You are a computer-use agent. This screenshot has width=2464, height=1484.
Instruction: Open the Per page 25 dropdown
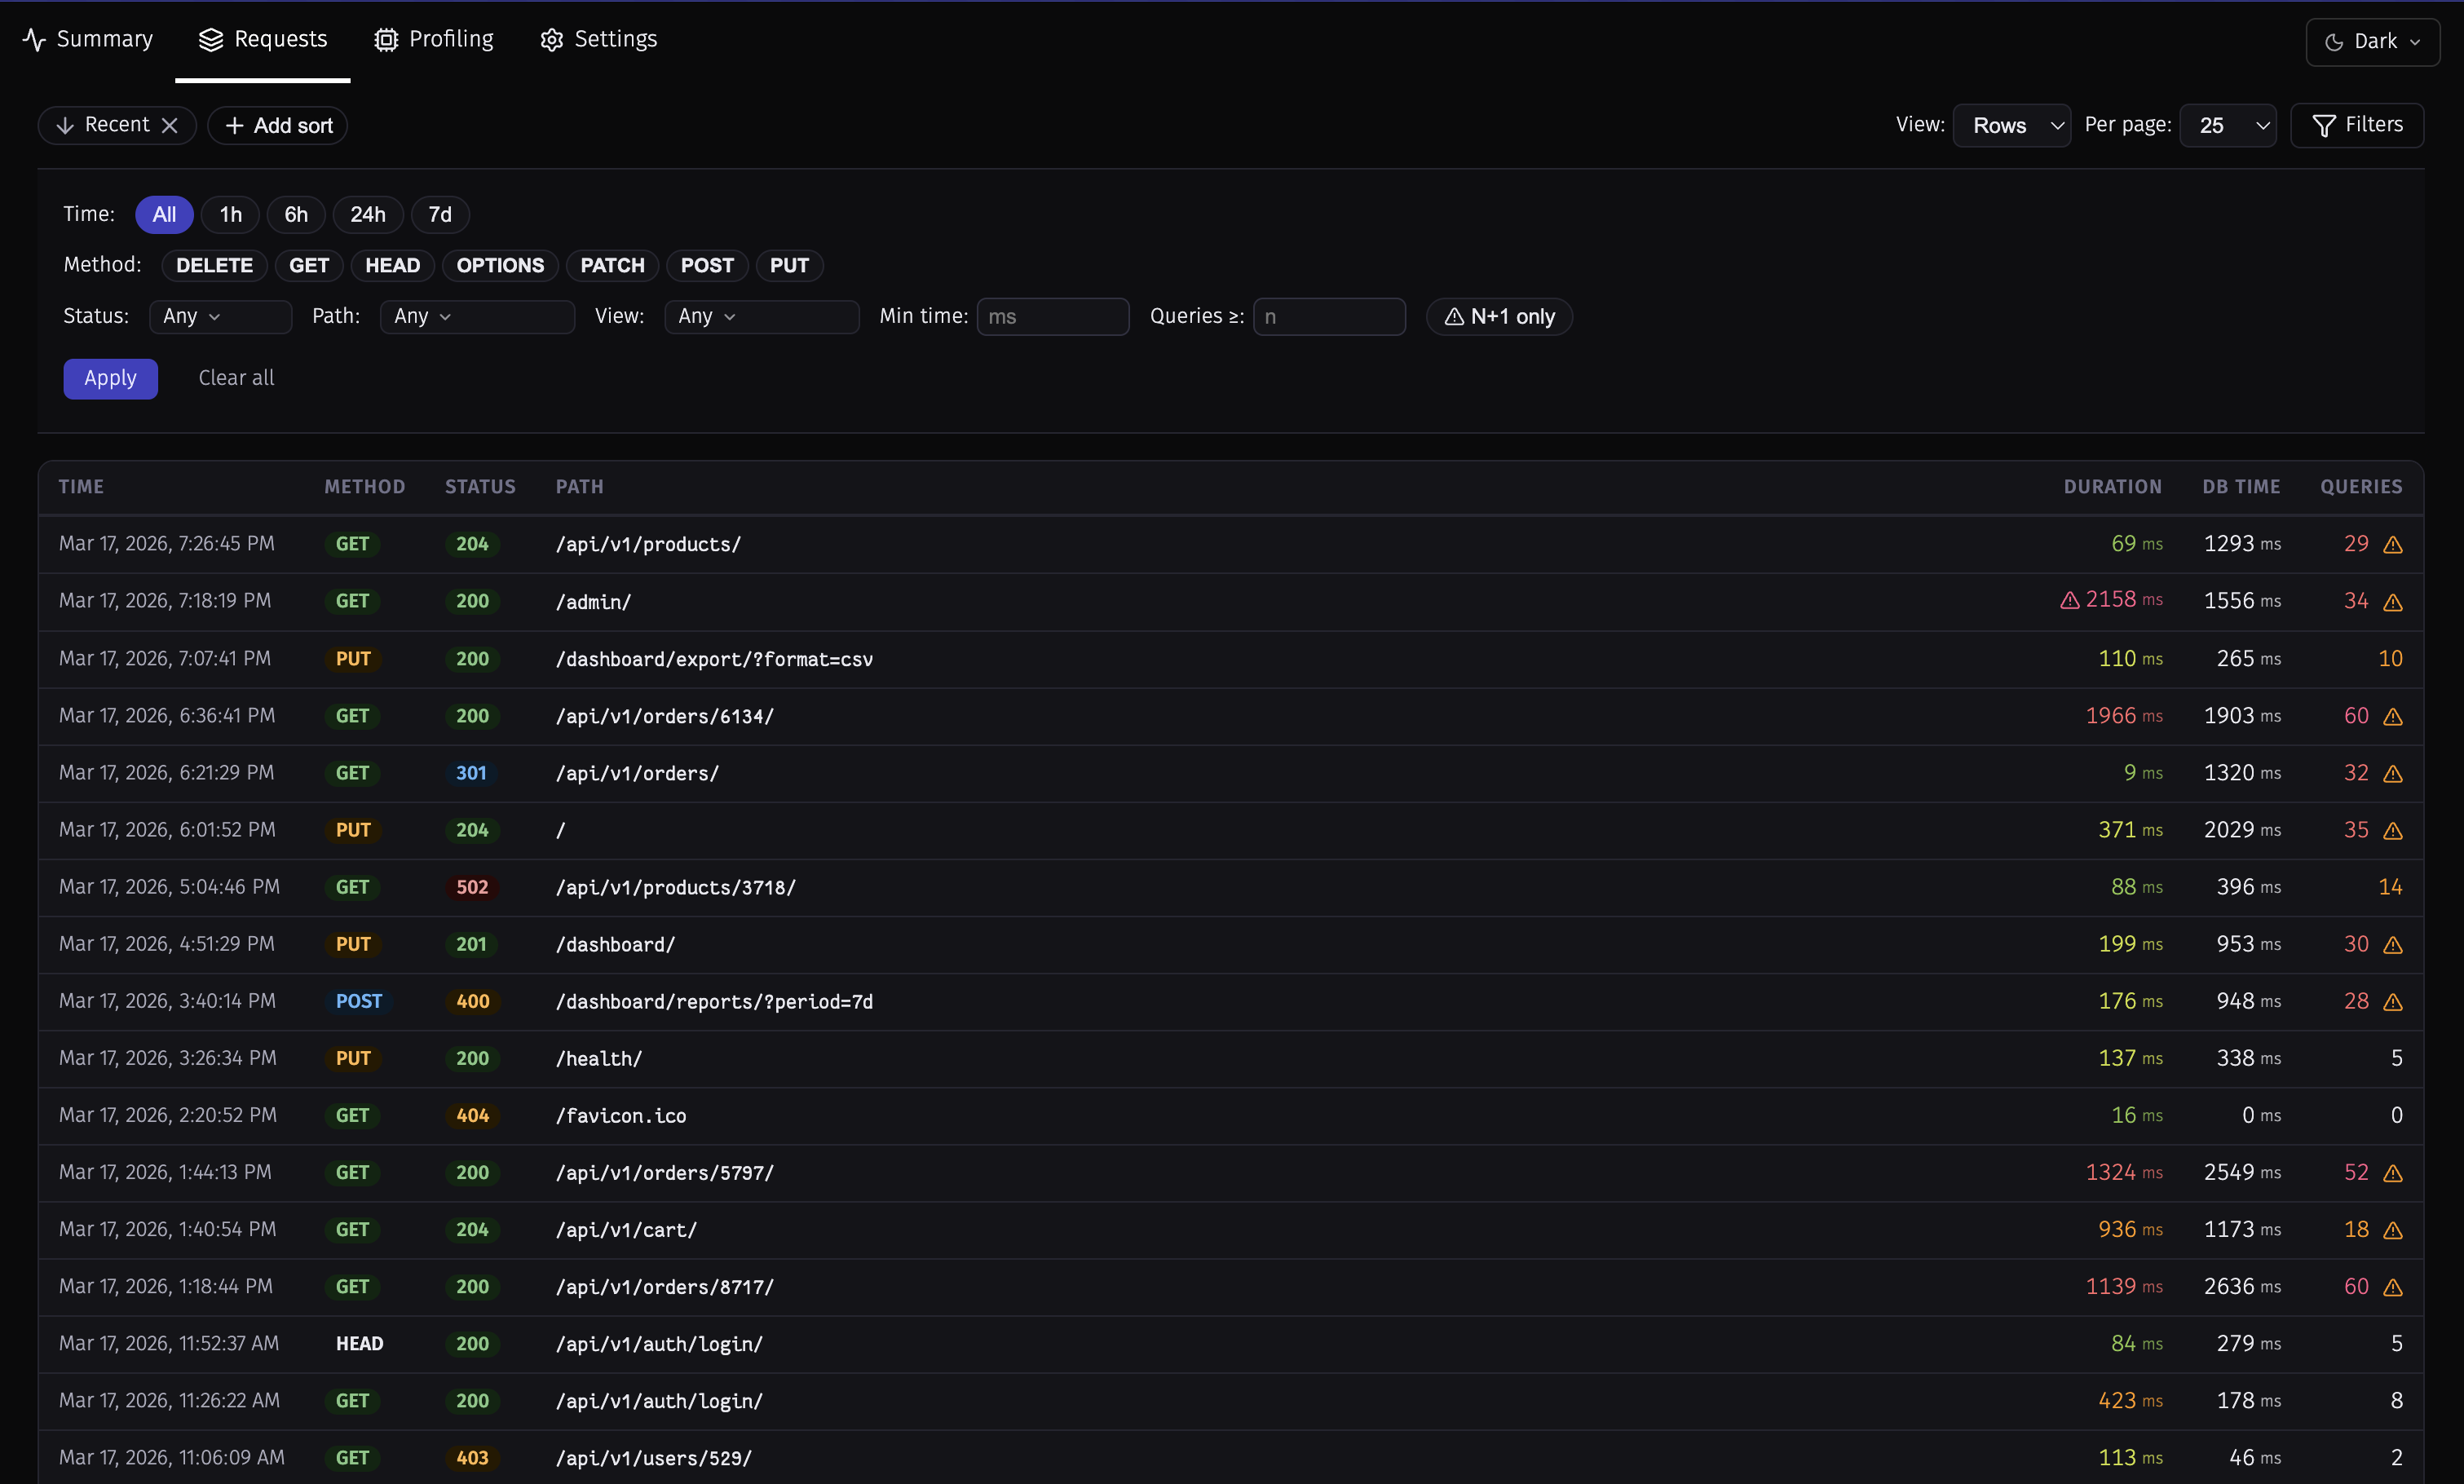2228,125
